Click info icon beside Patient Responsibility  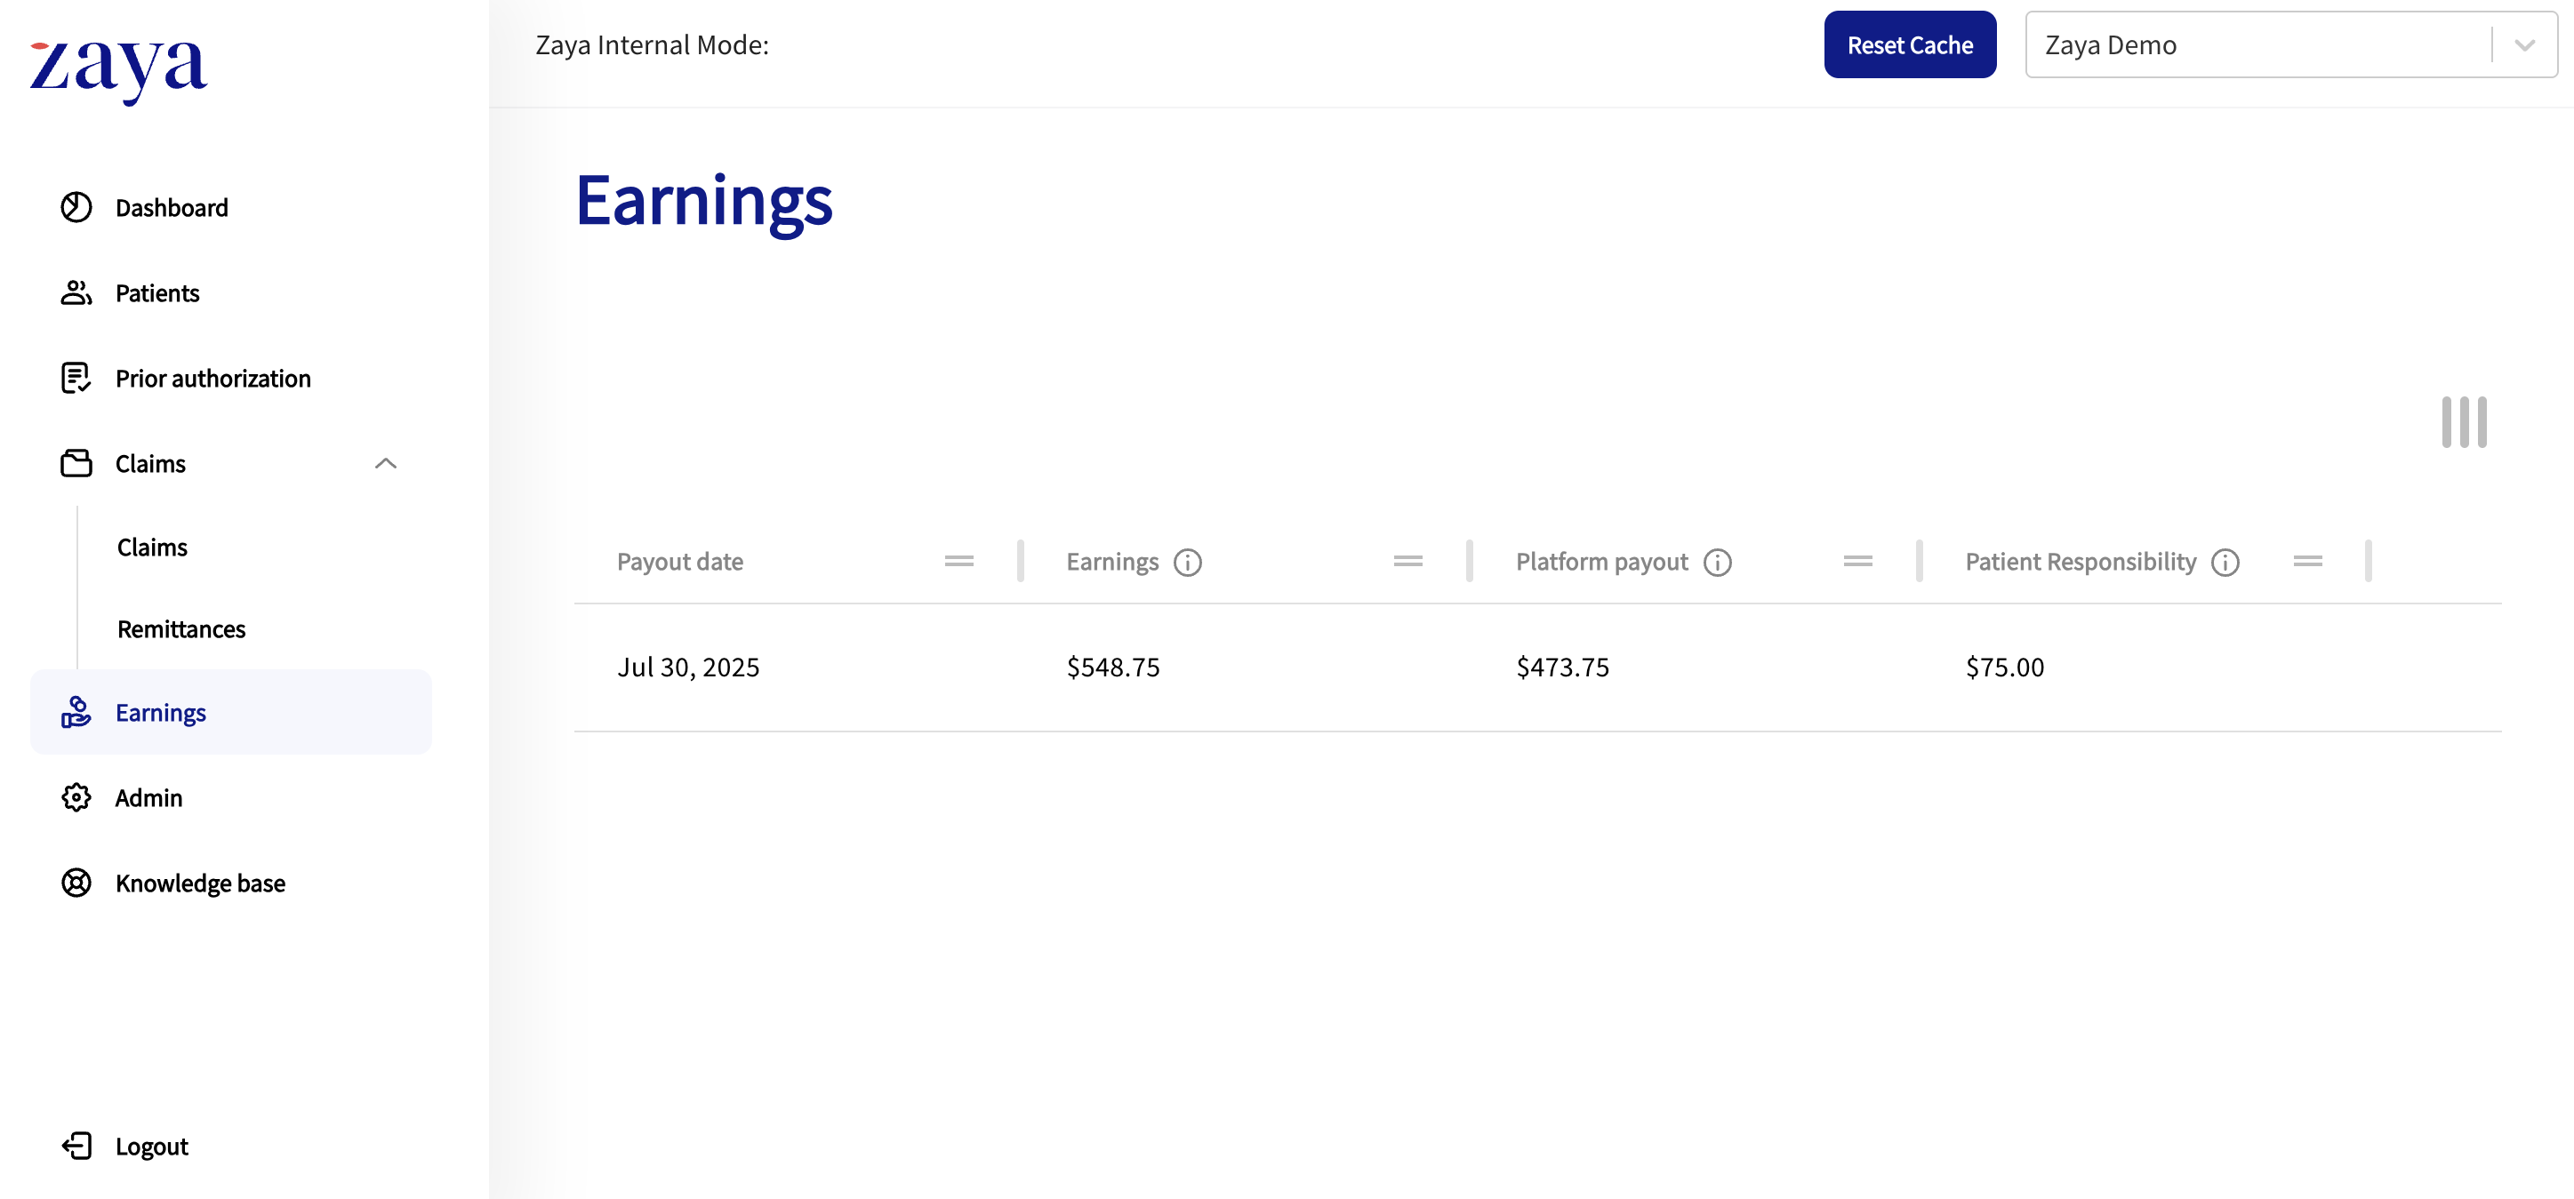(x=2225, y=563)
